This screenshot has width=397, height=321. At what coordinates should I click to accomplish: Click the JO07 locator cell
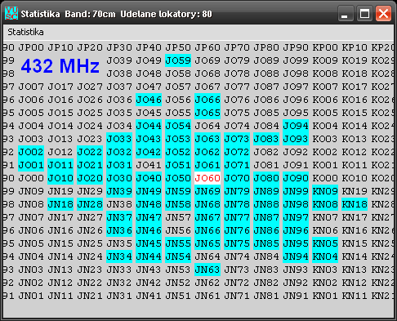coord(31,87)
